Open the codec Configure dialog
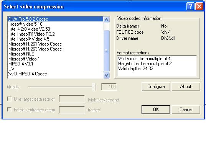 click(x=156, y=87)
